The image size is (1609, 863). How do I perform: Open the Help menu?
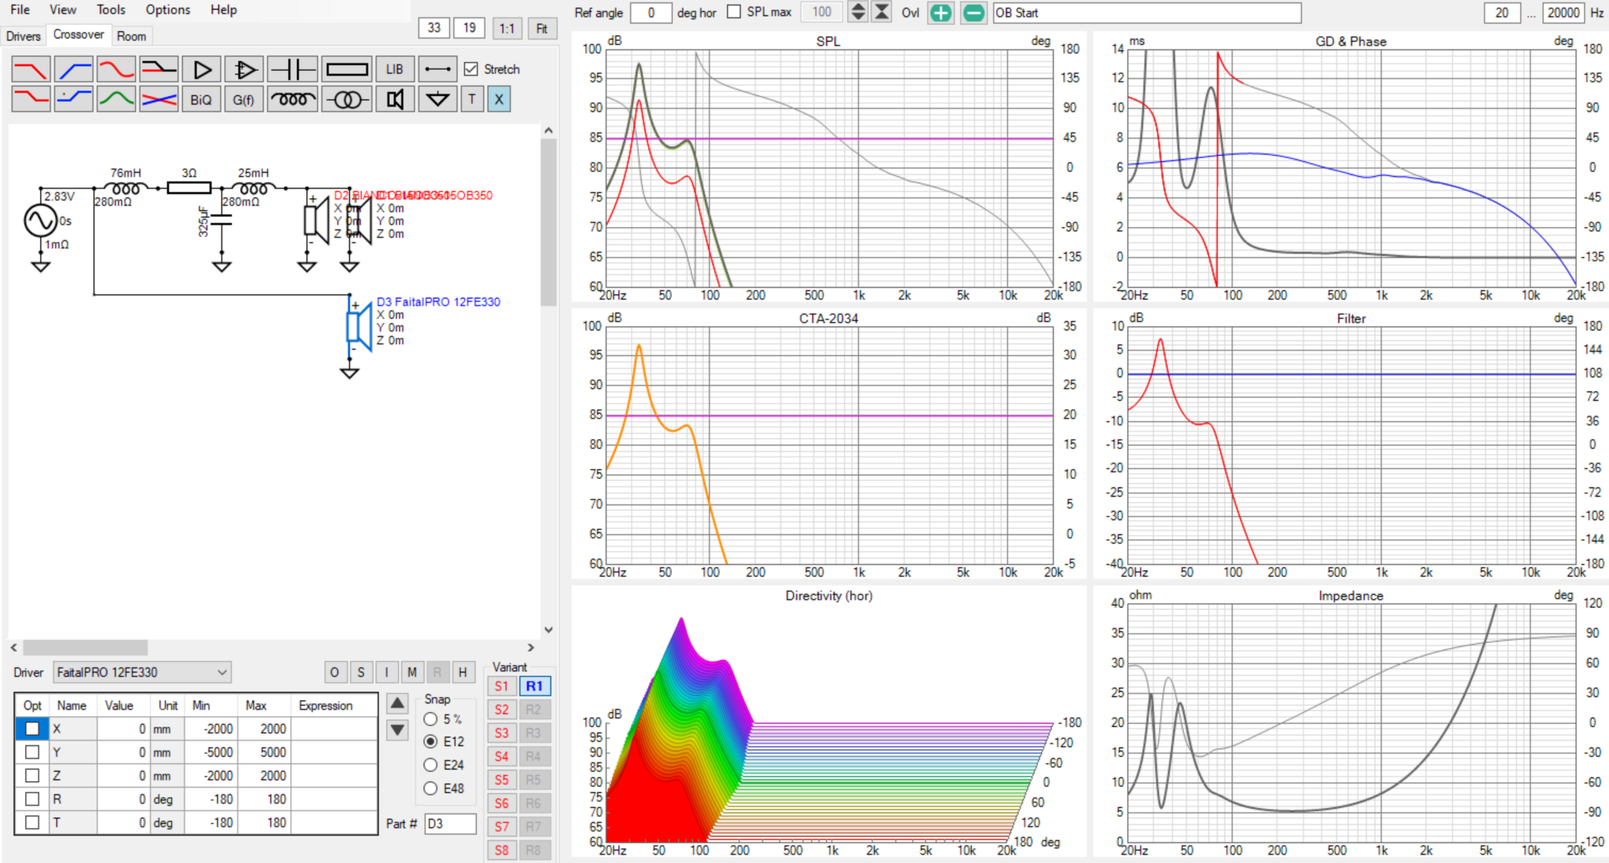[223, 9]
